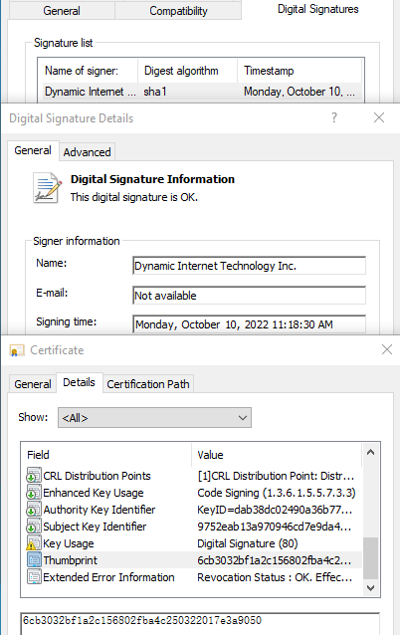Image resolution: width=400 pixels, height=635 pixels.
Task: Click the signer Name text field
Action: coord(249,266)
